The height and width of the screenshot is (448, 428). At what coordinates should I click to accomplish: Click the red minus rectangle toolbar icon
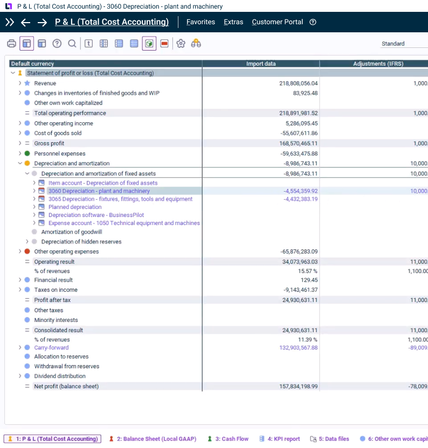tap(164, 44)
